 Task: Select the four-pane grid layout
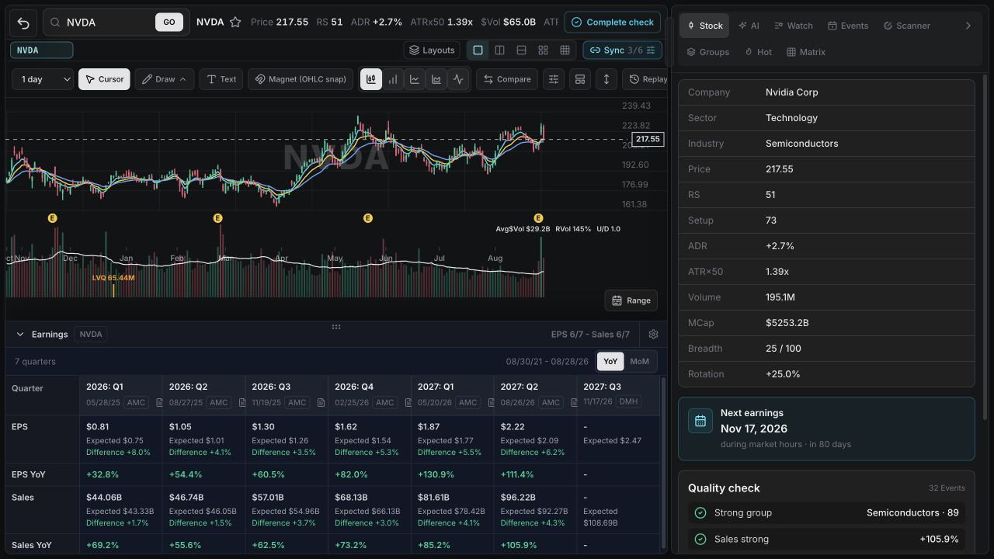[x=544, y=50]
